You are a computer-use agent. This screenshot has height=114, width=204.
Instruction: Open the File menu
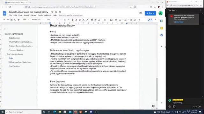pos(10,15)
